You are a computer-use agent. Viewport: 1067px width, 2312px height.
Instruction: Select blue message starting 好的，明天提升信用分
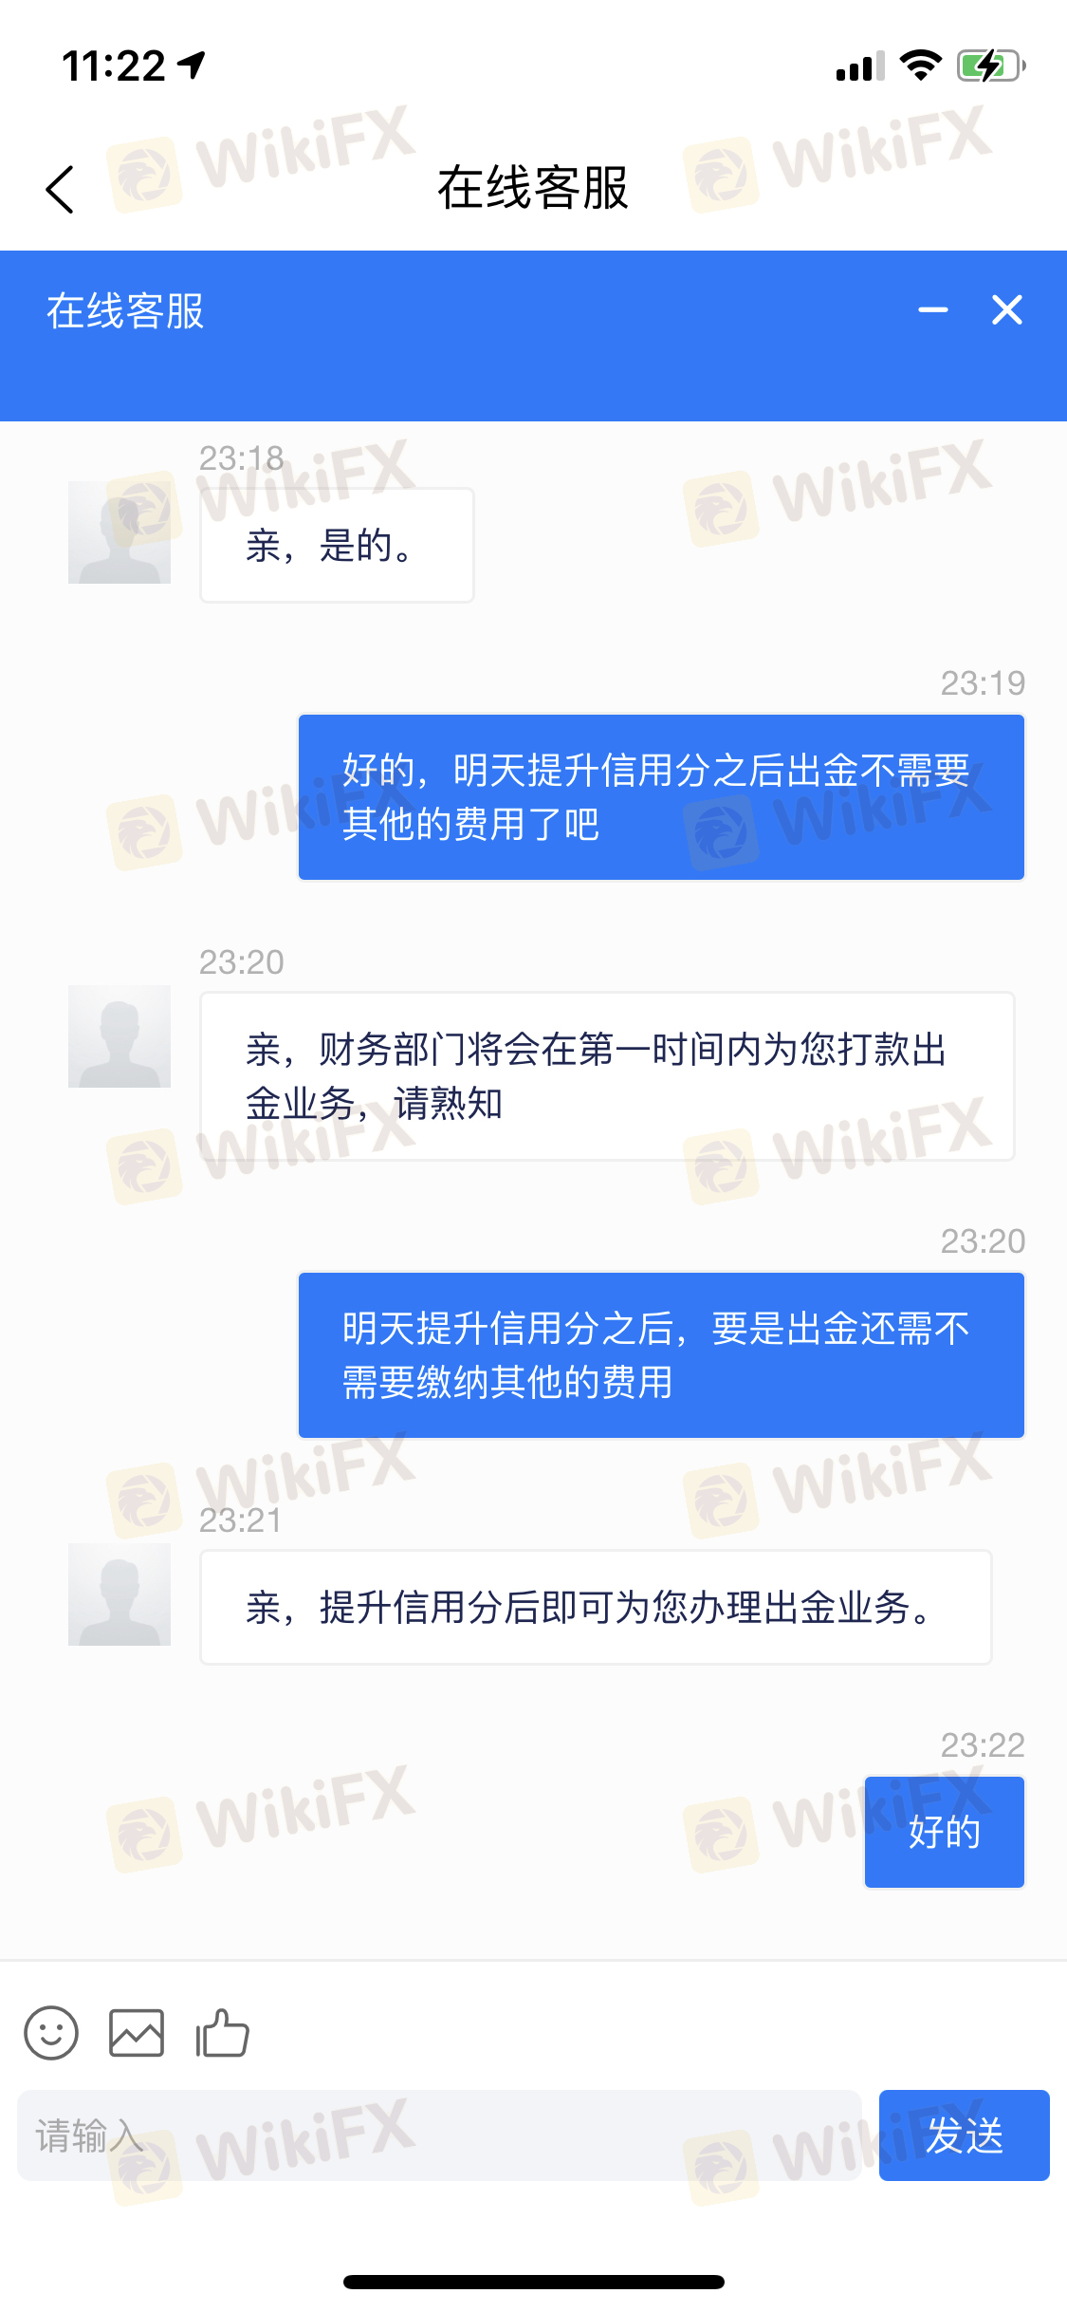click(661, 797)
